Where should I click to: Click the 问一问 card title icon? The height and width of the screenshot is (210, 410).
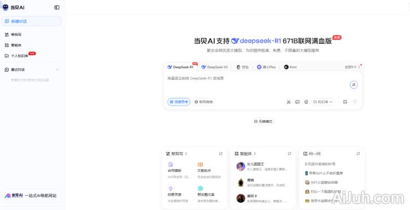(x=305, y=154)
